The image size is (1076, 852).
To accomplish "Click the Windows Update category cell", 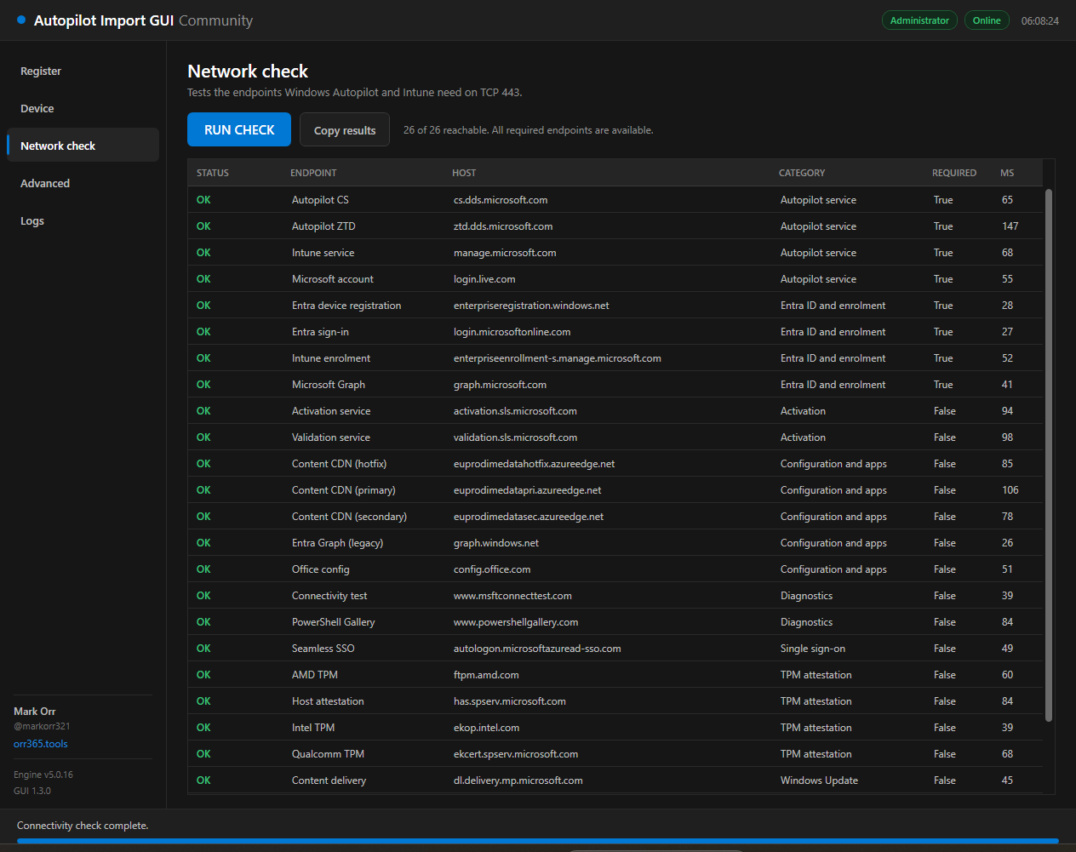I will [x=819, y=781].
